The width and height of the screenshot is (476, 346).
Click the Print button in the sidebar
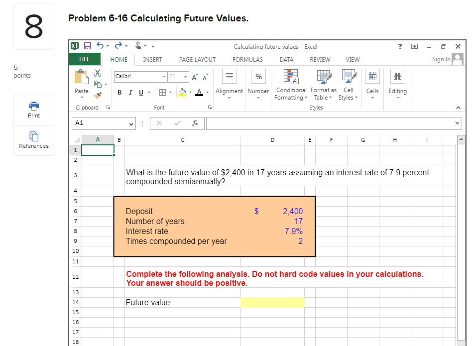click(33, 109)
